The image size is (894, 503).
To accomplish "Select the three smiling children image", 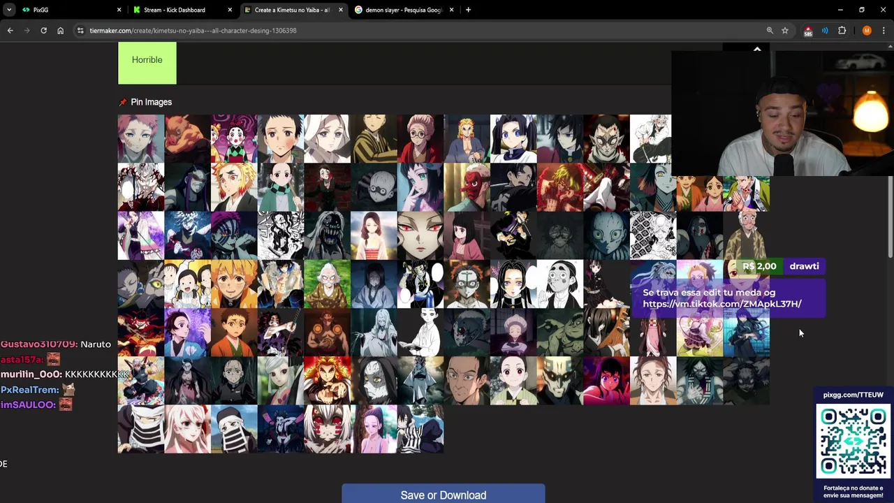I will tap(187, 284).
